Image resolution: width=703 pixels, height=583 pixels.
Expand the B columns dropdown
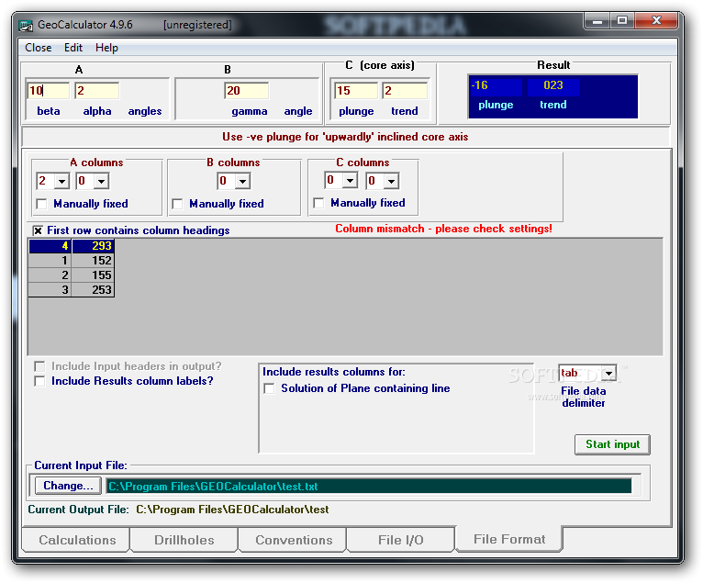click(x=243, y=181)
